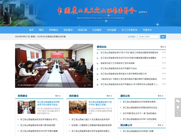Expand 更多 in 组织建设 panel

pos(109,96)
